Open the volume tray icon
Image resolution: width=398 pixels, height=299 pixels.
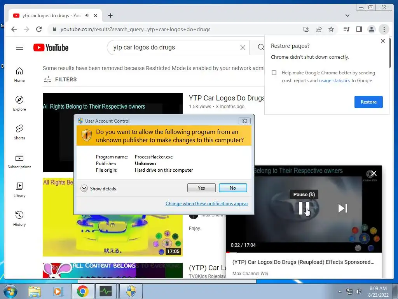pyautogui.click(x=359, y=292)
